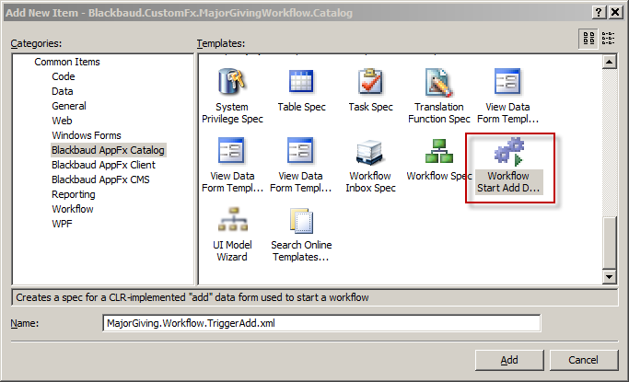Select Blackbaud AppFx Catalog category
The image size is (629, 382).
(108, 150)
